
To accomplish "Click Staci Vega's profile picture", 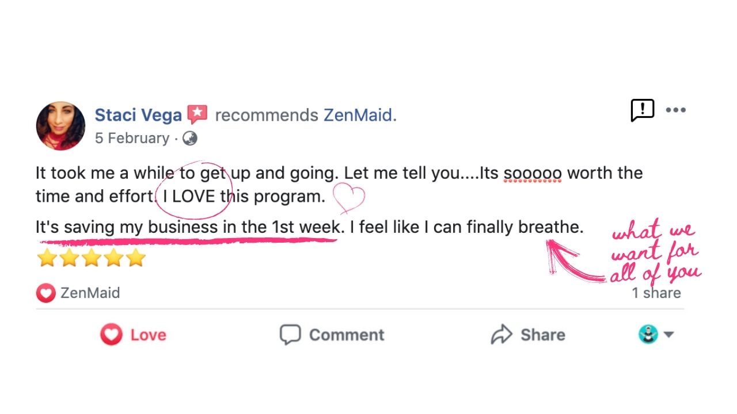I will pos(60,126).
